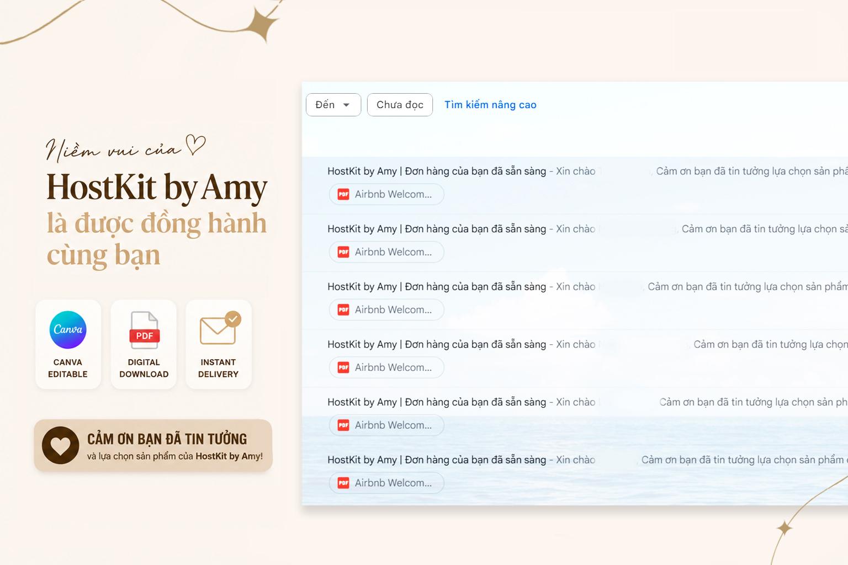Click the "INSTANT DELIVERY" label
Screen dimensions: 848x565
click(219, 368)
